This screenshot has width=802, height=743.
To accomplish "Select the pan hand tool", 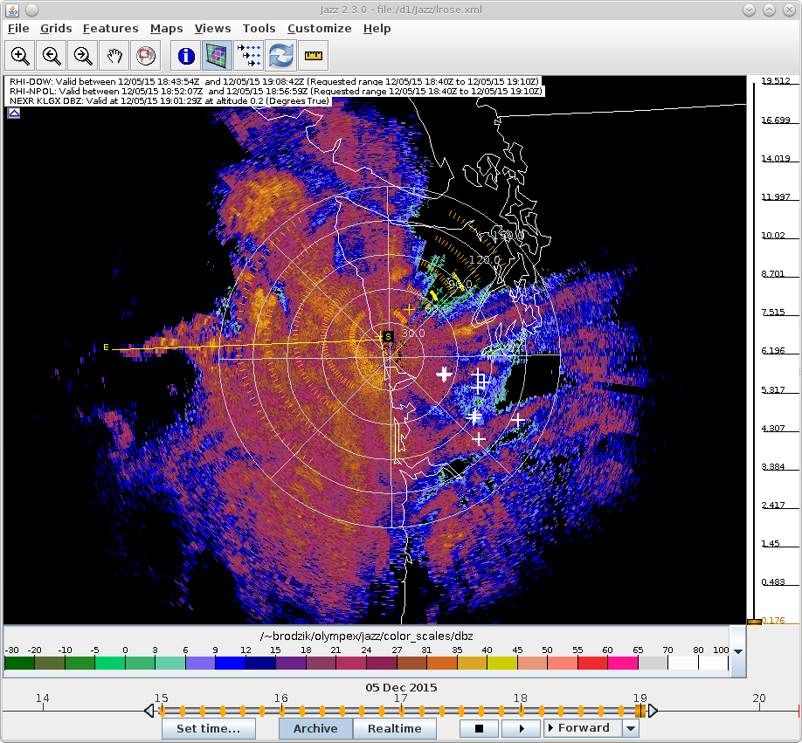I will (114, 56).
